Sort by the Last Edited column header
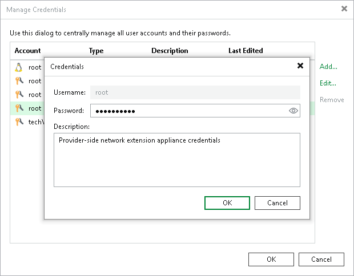 tap(246, 51)
